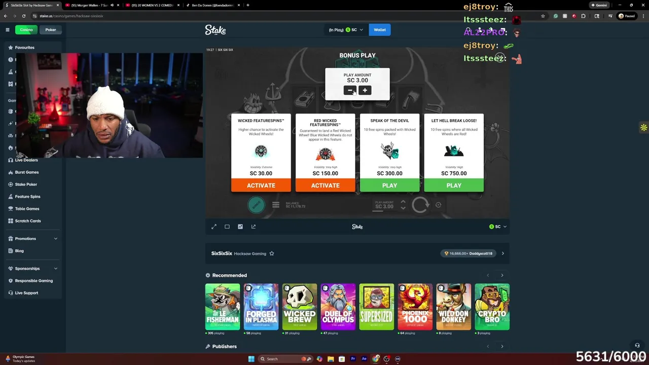This screenshot has height=365, width=649.
Task: Open the hamburger sidebar menu
Action: pyautogui.click(x=8, y=30)
